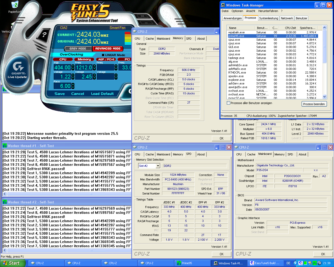Screen dimensions: 334x267
Task: Click the Gigabyte icon in the system tray
Action: pyautogui.click(x=301, y=263)
